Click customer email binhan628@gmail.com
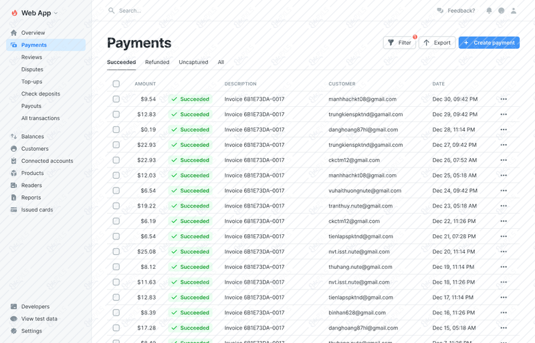Image resolution: width=535 pixels, height=343 pixels. pos(357,313)
